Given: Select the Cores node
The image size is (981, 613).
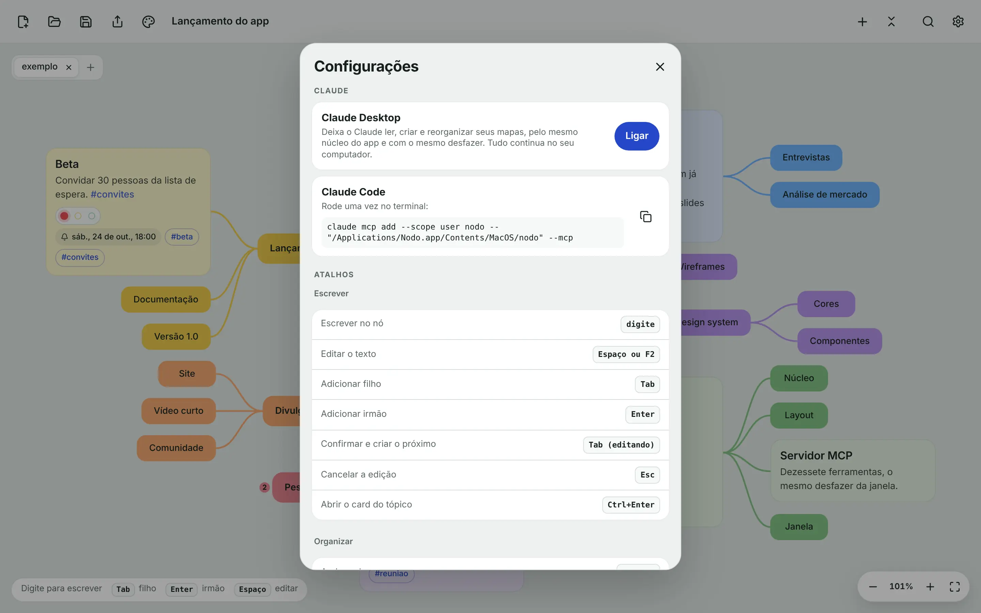Looking at the screenshot, I should point(826,304).
